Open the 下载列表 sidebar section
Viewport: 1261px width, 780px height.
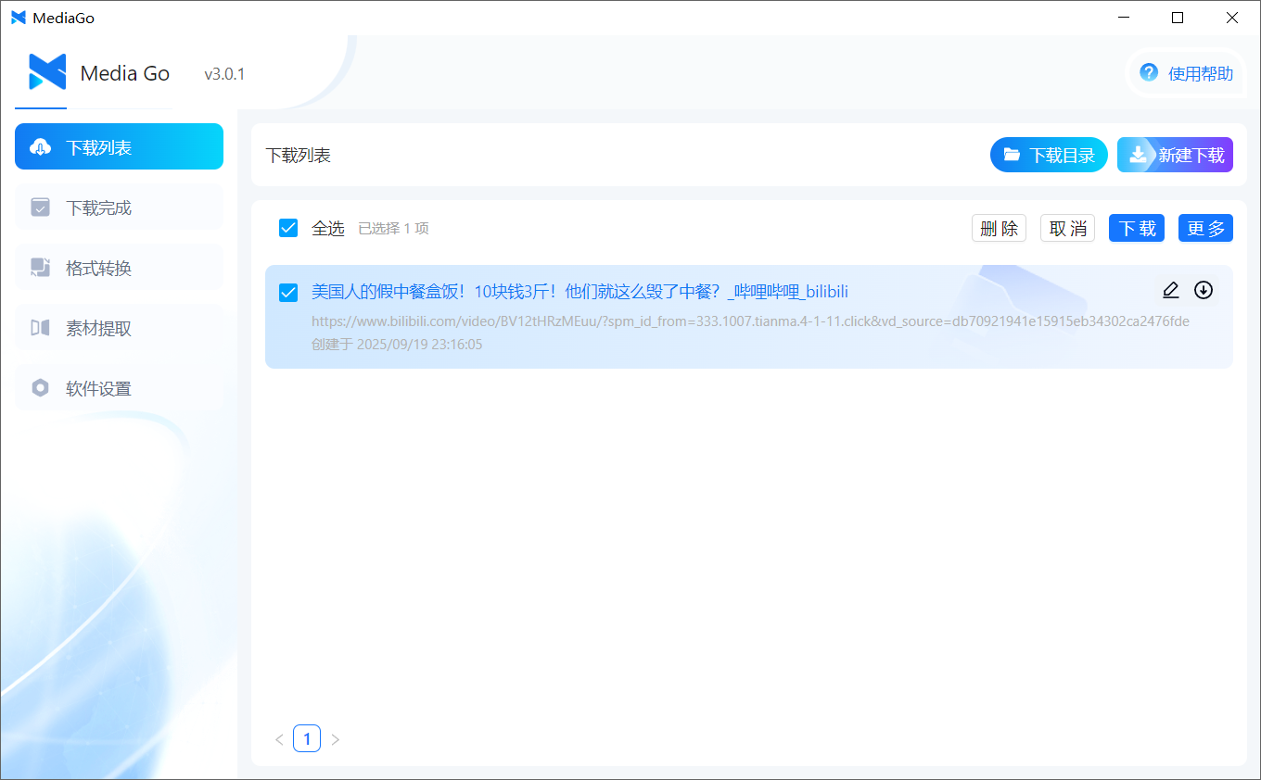[119, 146]
